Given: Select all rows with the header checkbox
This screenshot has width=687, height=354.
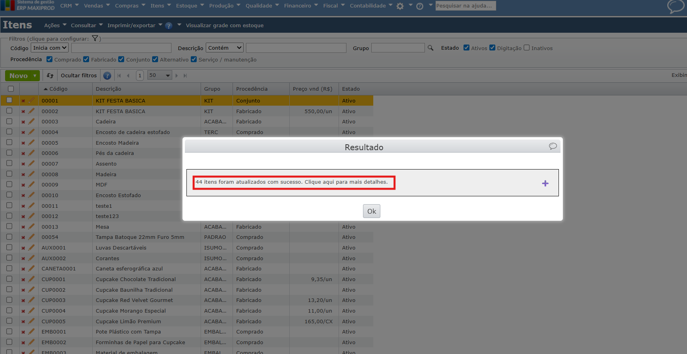Looking at the screenshot, I should pyautogui.click(x=11, y=89).
